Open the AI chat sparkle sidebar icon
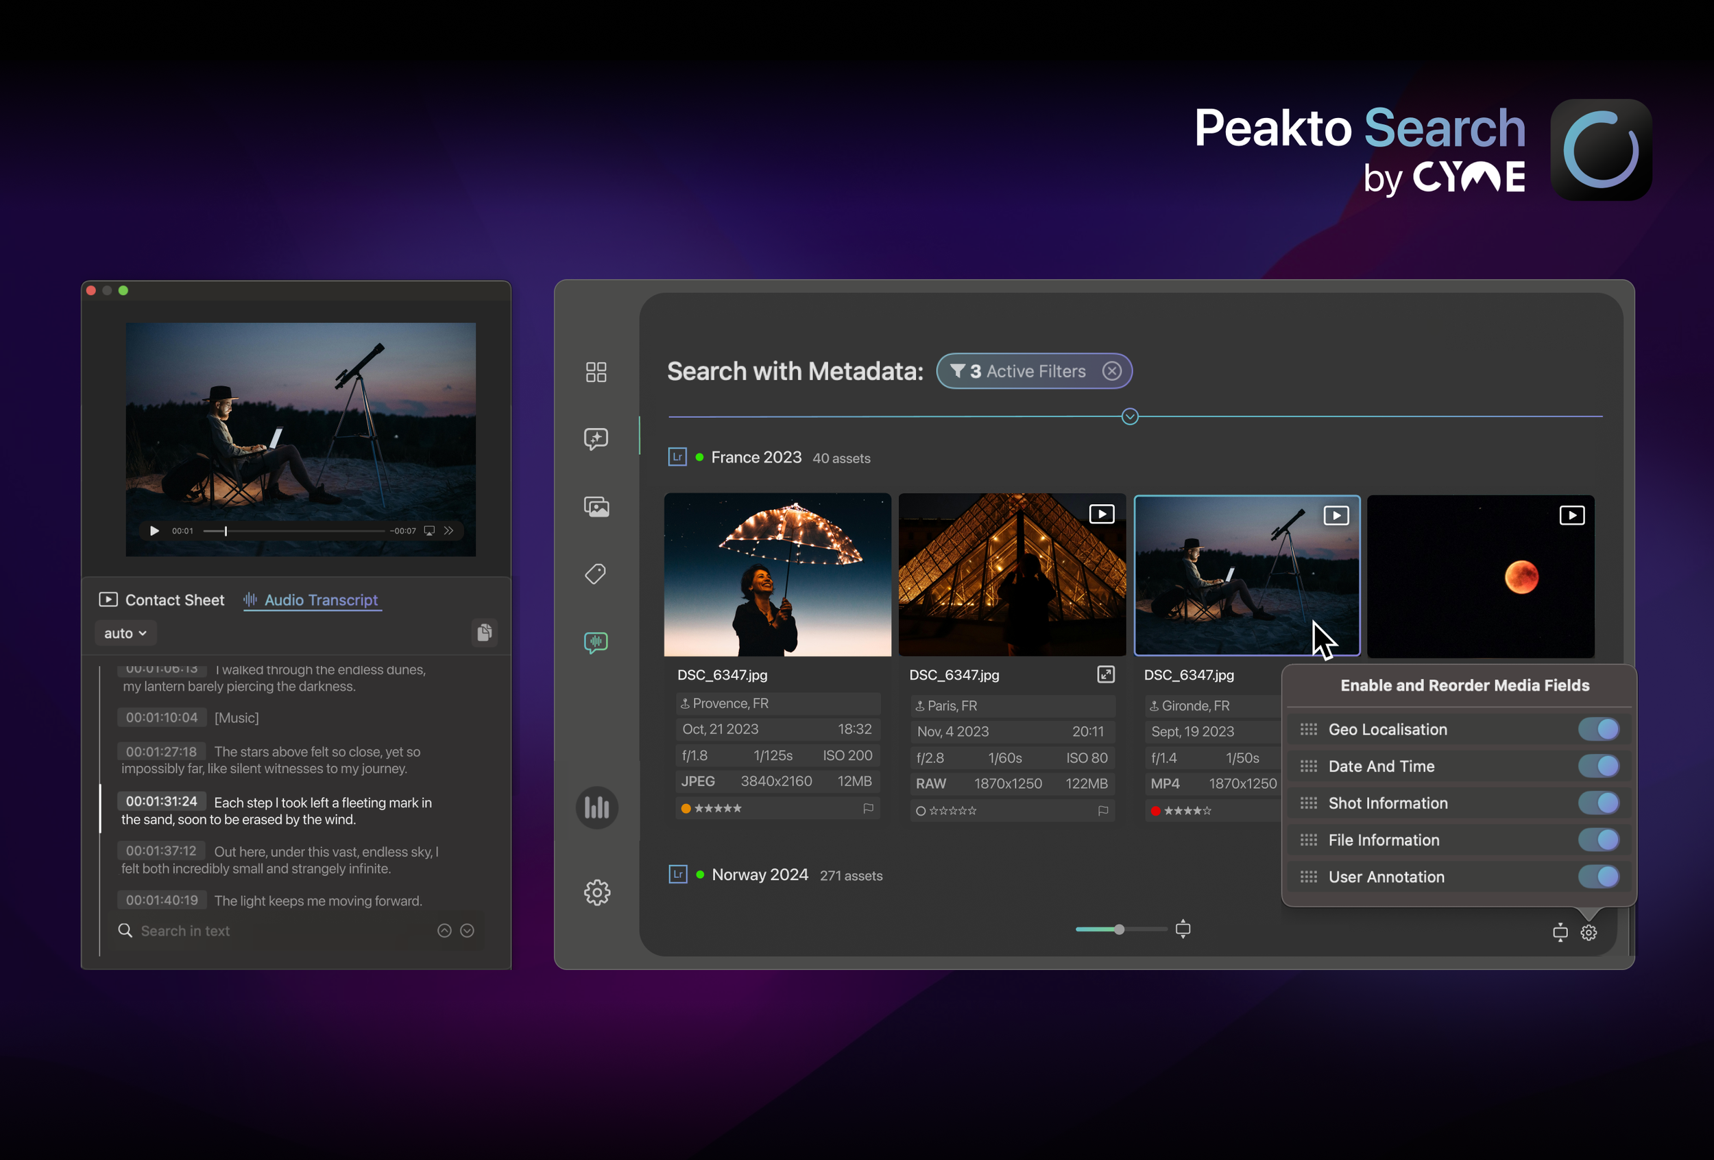Viewport: 1714px width, 1160px height. [x=596, y=439]
